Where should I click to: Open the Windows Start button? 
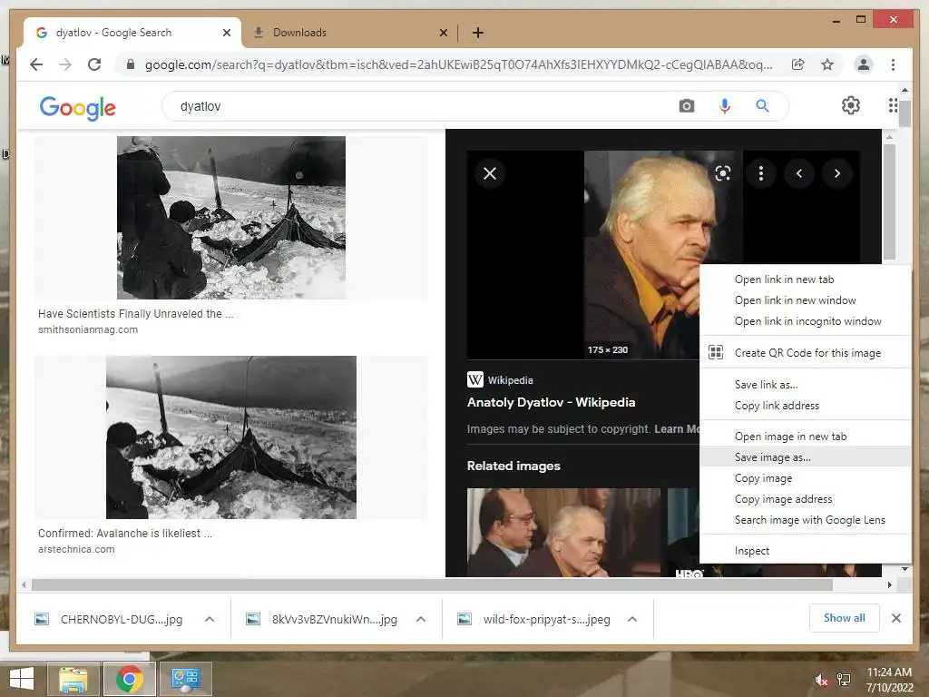[22, 678]
